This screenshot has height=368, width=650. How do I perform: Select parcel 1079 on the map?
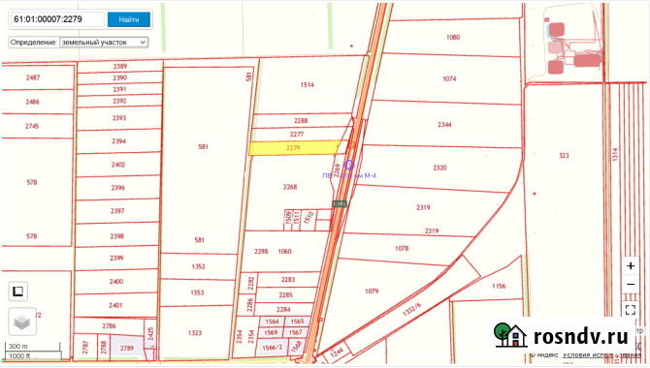pyautogui.click(x=372, y=291)
